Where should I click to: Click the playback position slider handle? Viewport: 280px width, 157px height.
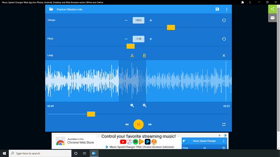[91, 114]
